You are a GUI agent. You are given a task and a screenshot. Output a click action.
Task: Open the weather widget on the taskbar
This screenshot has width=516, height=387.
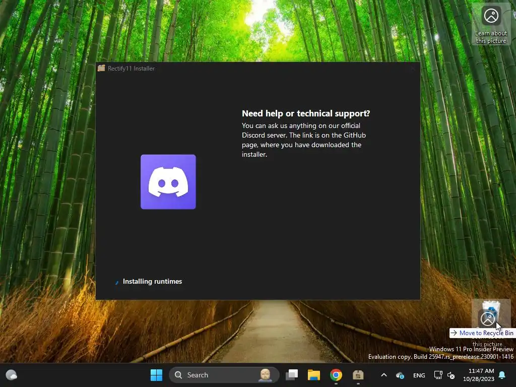click(x=12, y=375)
